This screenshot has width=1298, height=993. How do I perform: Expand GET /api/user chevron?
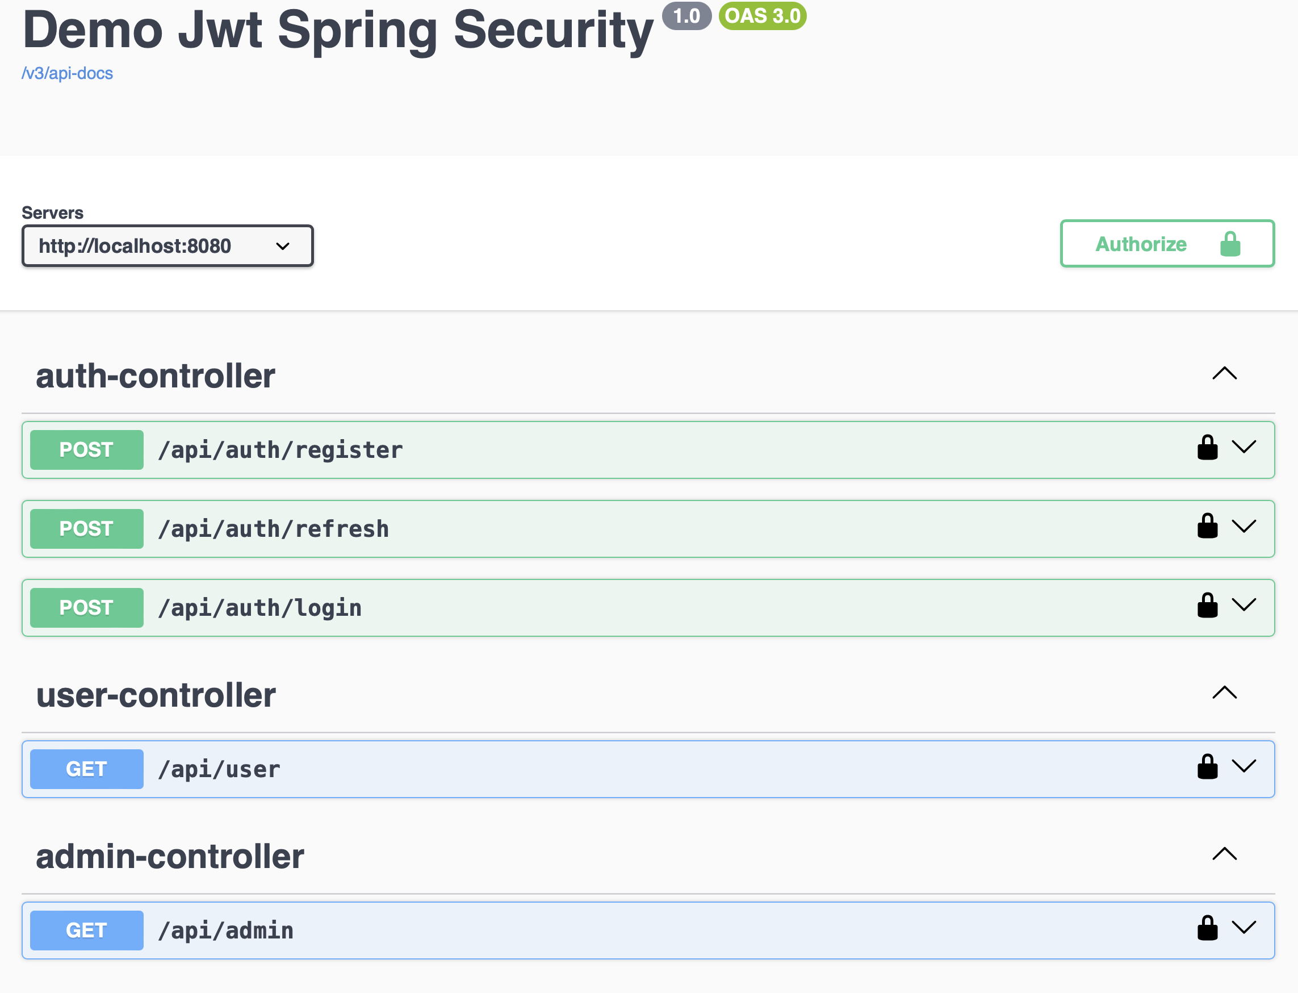click(x=1243, y=766)
